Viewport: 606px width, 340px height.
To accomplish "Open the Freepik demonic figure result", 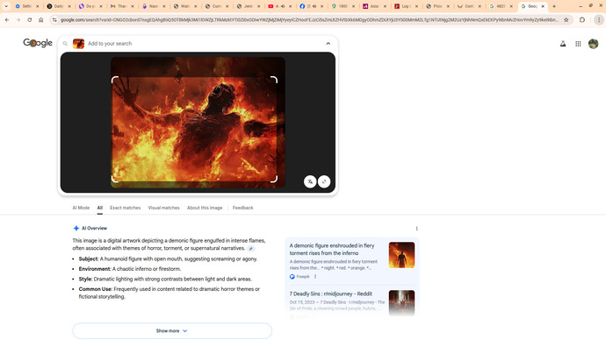I will click(332, 250).
